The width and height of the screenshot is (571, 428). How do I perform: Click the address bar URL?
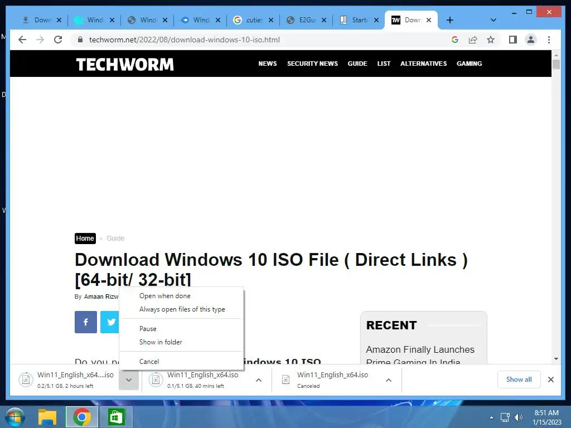(184, 40)
